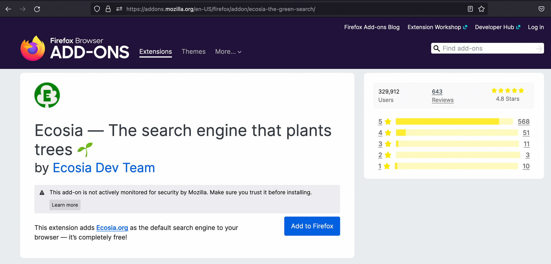Expand the More... dropdown menu

(228, 52)
